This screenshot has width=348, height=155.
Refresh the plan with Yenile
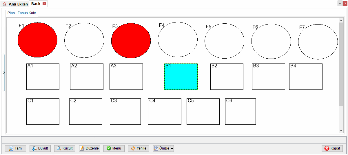[139, 148]
